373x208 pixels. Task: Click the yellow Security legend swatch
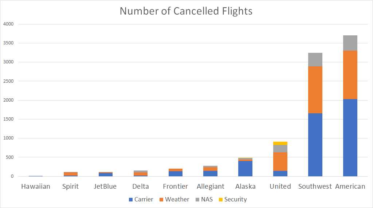tap(220, 200)
